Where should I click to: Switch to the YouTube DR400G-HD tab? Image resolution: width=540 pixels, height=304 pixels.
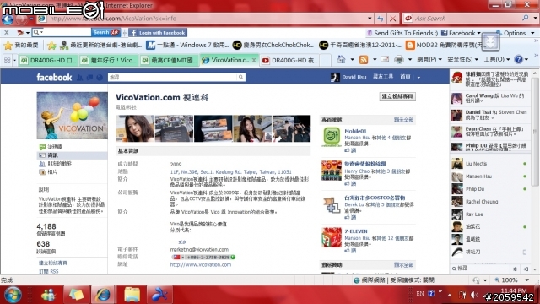[290, 60]
